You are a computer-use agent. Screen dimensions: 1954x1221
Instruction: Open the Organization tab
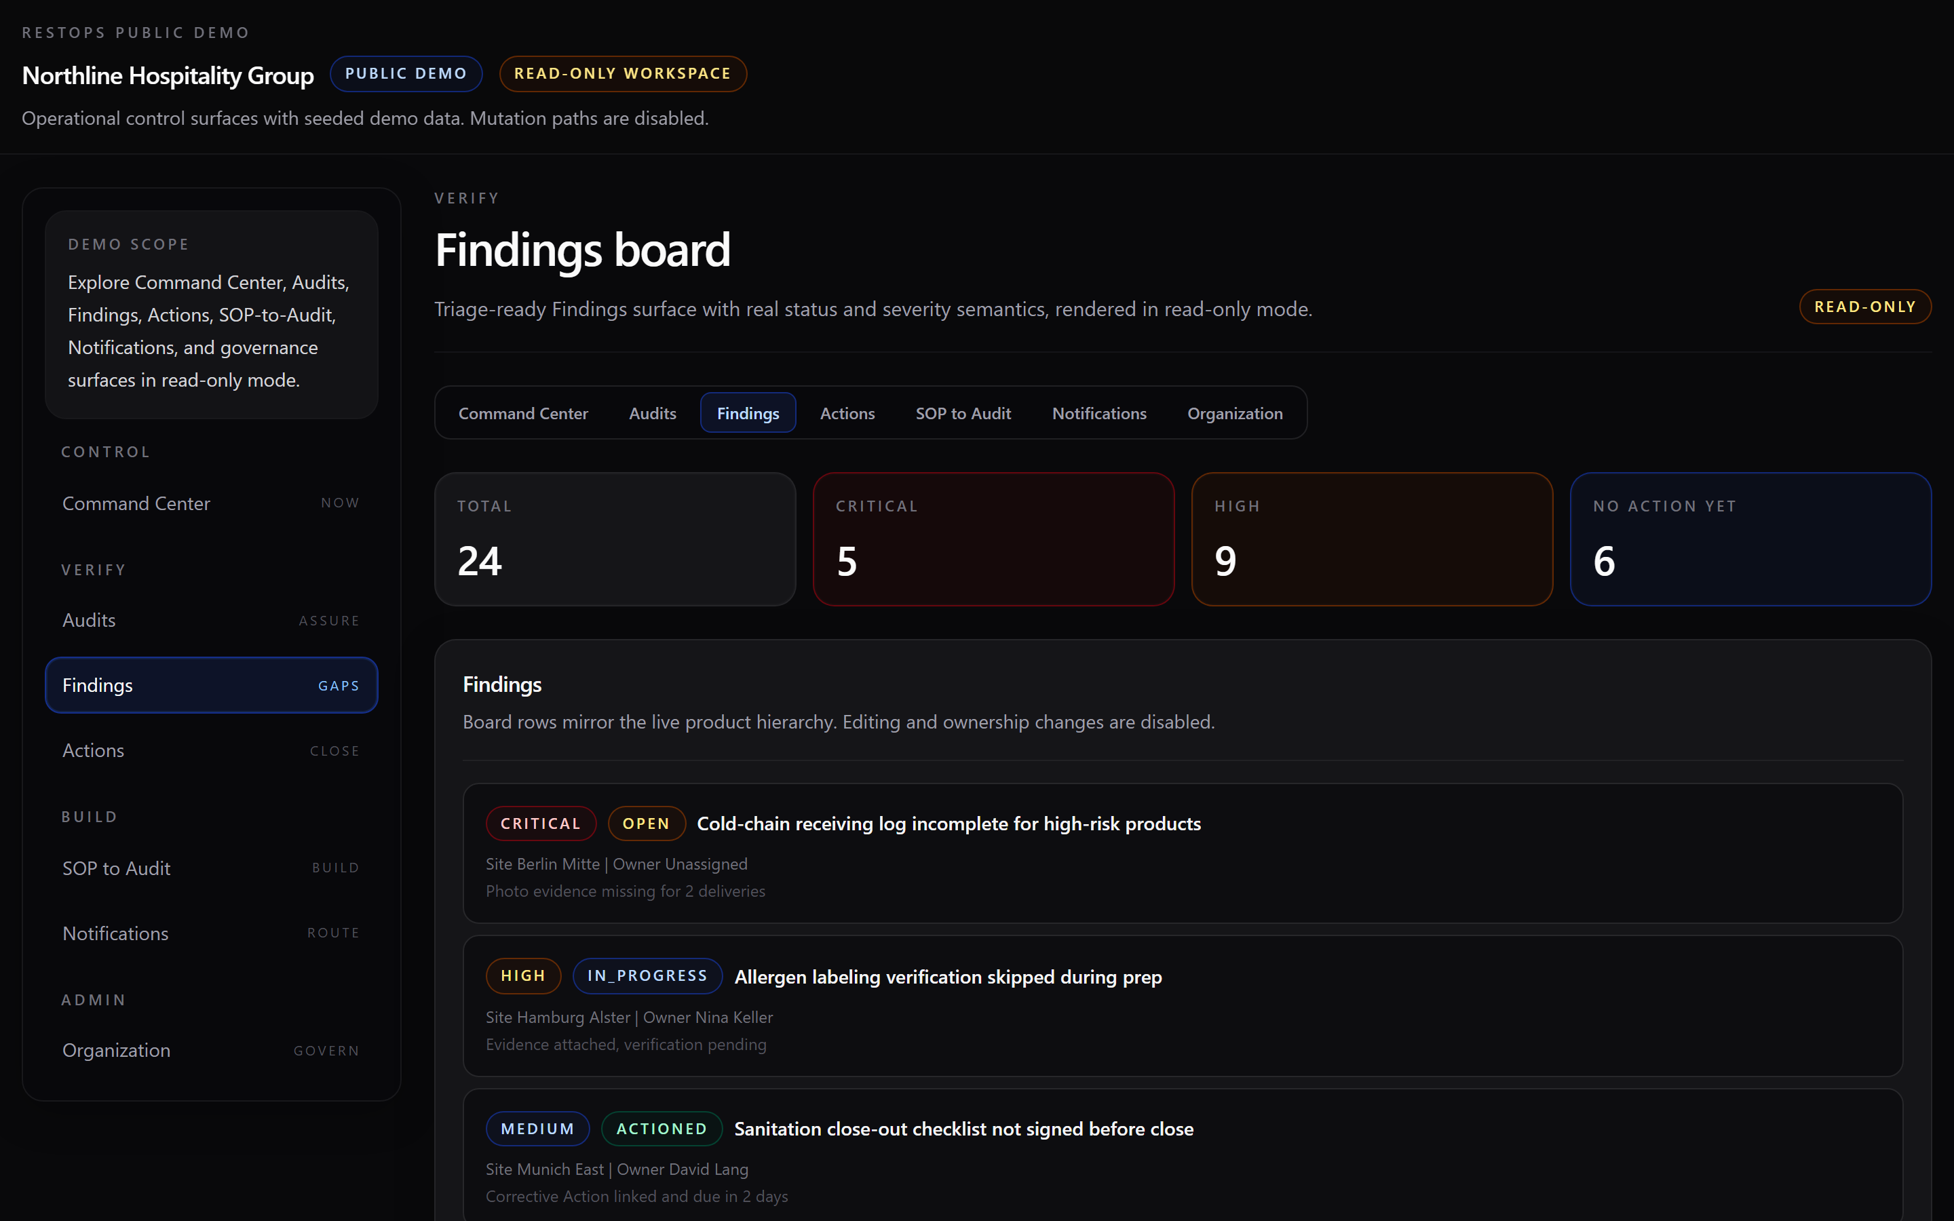1235,412
